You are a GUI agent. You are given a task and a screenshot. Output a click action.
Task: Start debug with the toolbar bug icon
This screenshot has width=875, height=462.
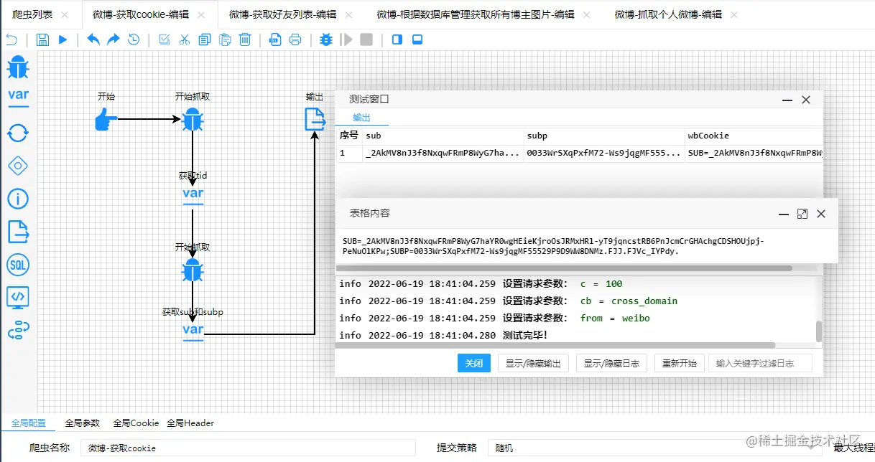tap(326, 39)
